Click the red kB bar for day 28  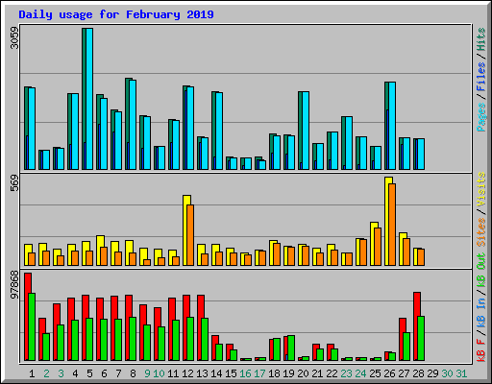[415, 326]
